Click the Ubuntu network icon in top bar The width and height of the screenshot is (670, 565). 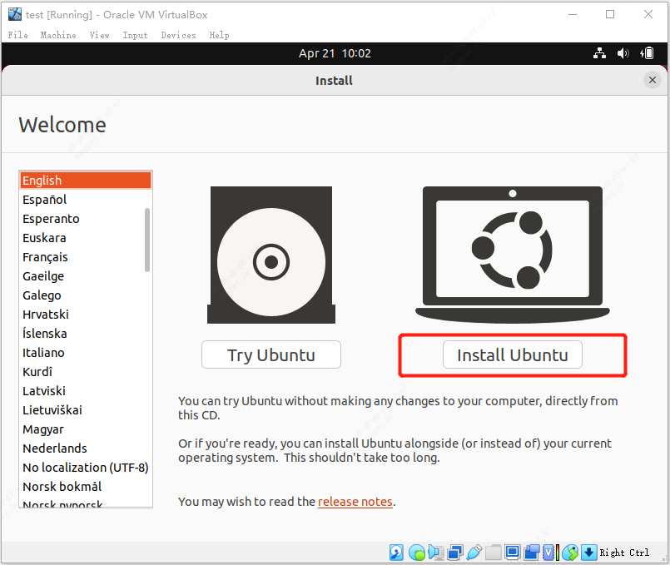599,53
